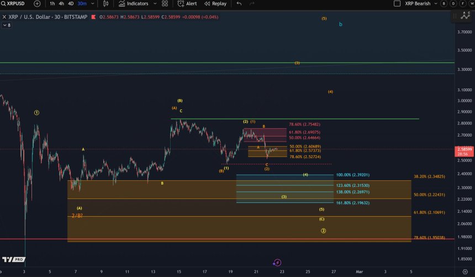
Task: Open the candlestick chart style selector
Action: [x=105, y=3]
